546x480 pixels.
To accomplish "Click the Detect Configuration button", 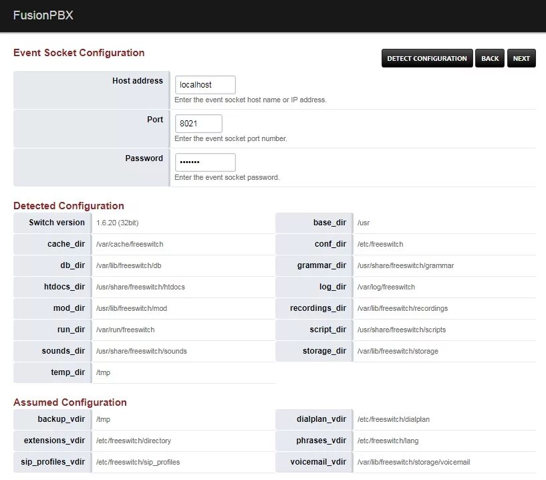I will (x=427, y=58).
